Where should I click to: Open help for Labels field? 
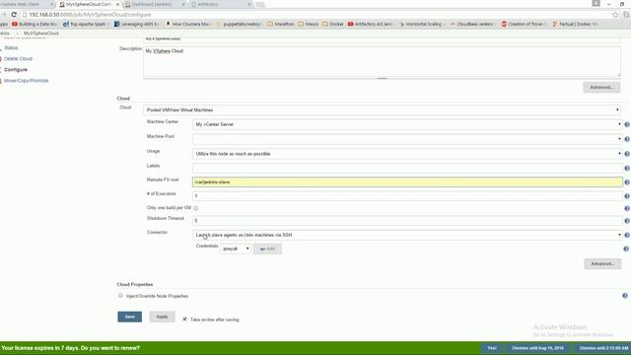pyautogui.click(x=627, y=169)
